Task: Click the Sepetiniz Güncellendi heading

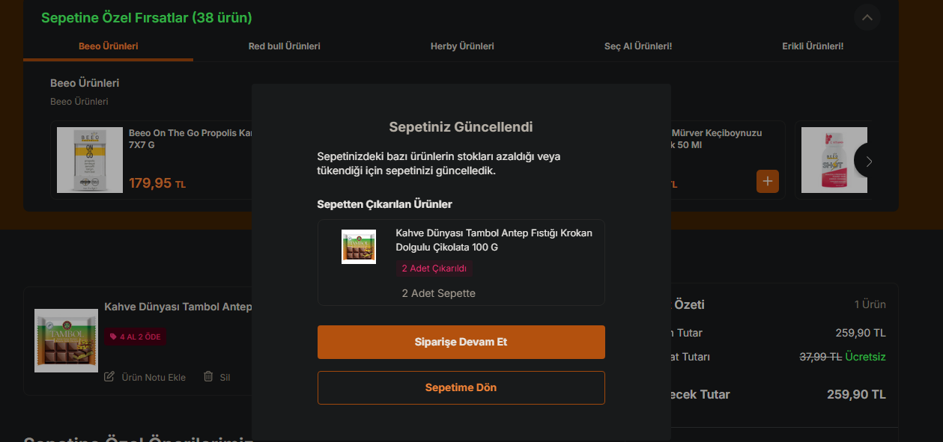Action: (461, 127)
